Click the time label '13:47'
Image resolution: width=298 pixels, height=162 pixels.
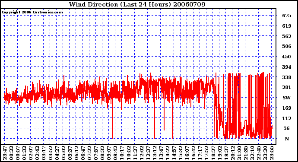click(161, 153)
